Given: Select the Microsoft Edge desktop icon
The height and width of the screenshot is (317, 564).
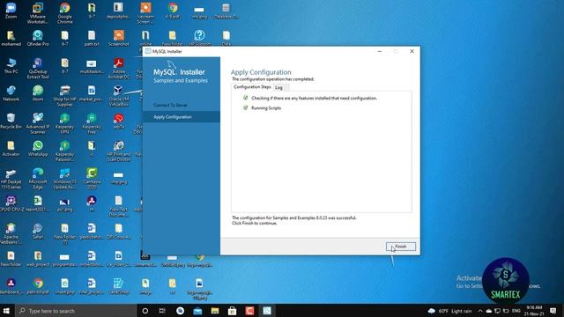Looking at the screenshot, I should click(38, 179).
